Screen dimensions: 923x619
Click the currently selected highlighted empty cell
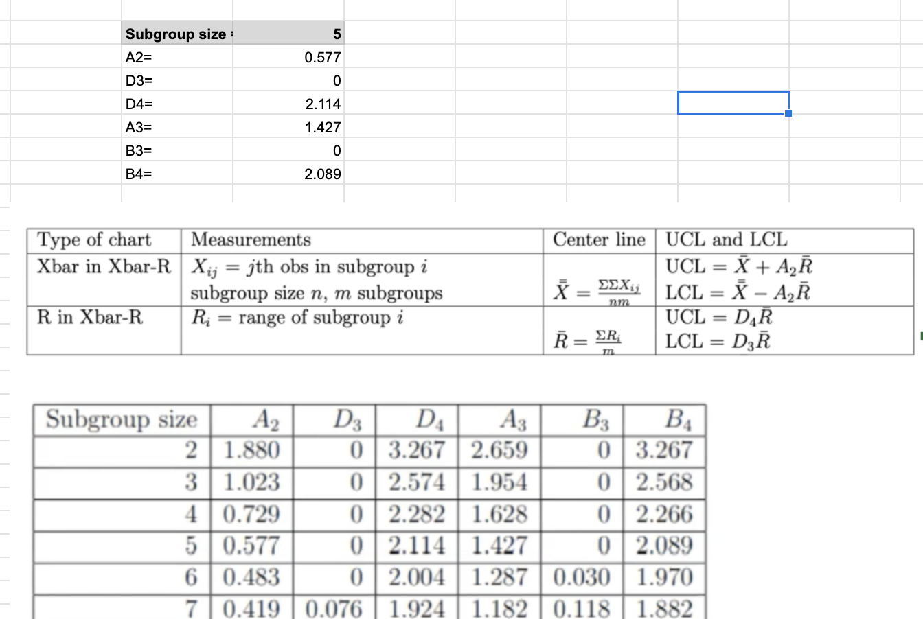733,101
